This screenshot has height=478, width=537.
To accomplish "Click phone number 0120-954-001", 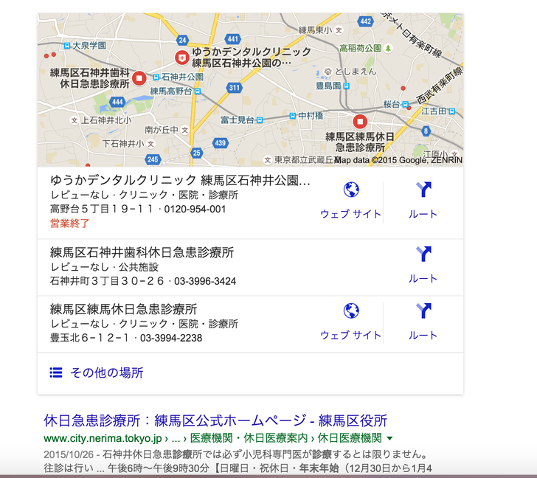I will point(195,209).
